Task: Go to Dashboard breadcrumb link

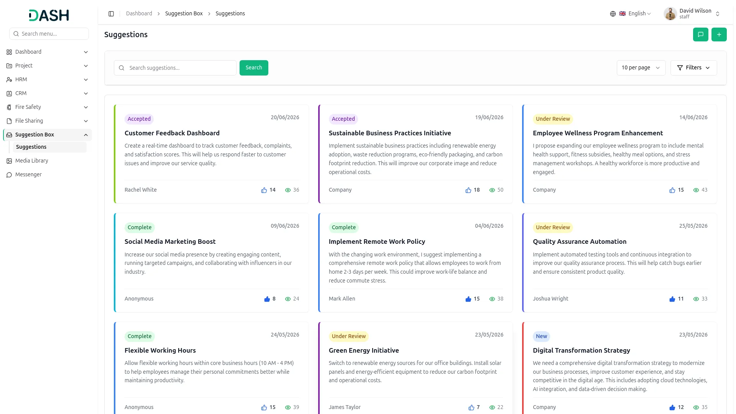Action: 139,14
